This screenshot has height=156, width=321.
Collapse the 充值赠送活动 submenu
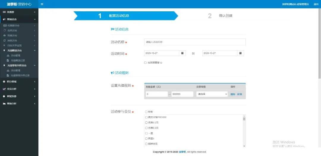tap(35, 50)
